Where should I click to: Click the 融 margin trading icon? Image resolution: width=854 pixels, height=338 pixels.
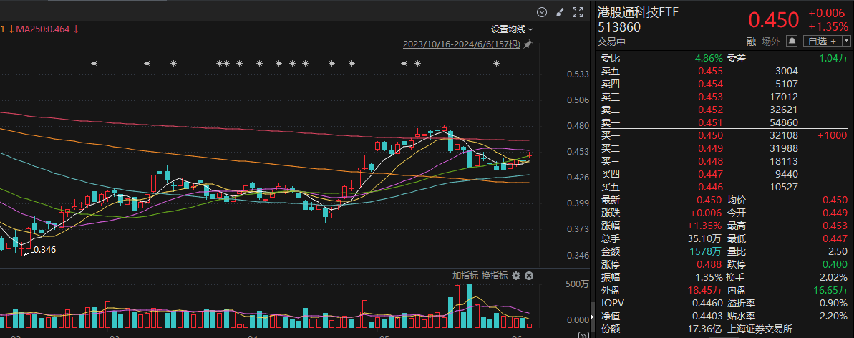click(751, 42)
